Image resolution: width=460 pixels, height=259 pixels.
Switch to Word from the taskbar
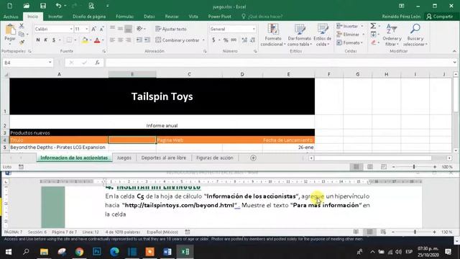coord(167,252)
